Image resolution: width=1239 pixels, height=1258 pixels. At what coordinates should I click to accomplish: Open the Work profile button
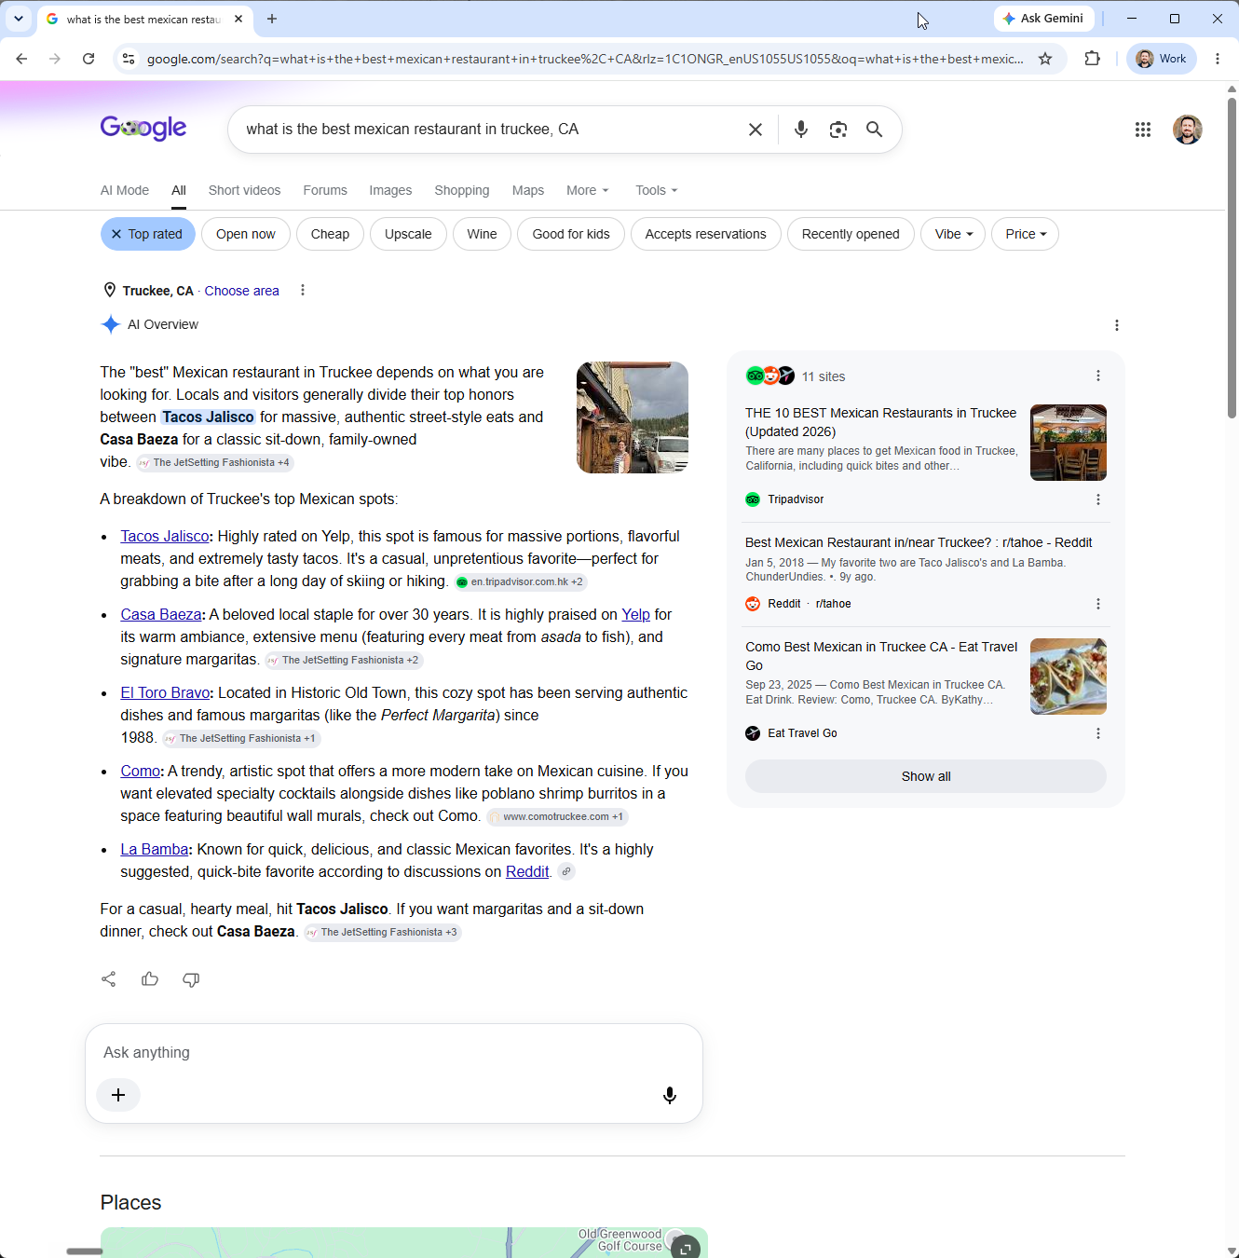pos(1162,59)
